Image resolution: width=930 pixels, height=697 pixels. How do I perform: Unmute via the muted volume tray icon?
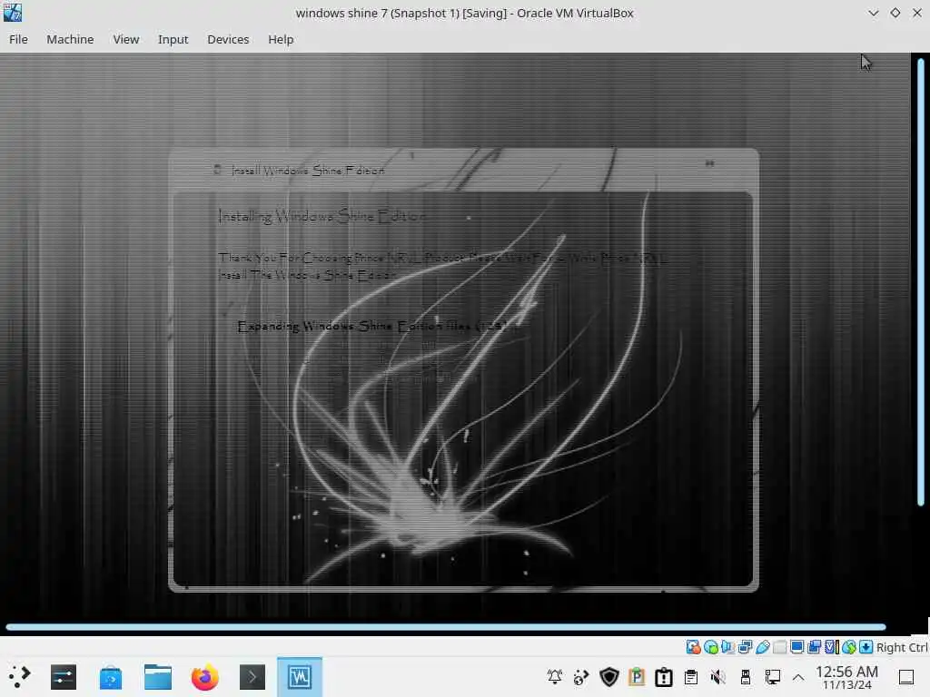click(x=717, y=677)
